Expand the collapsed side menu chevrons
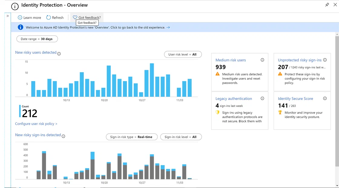The image size is (339, 188). tap(8, 16)
